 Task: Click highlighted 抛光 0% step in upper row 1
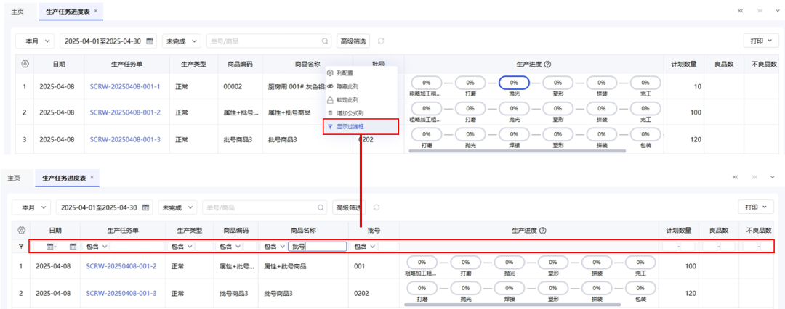514,82
